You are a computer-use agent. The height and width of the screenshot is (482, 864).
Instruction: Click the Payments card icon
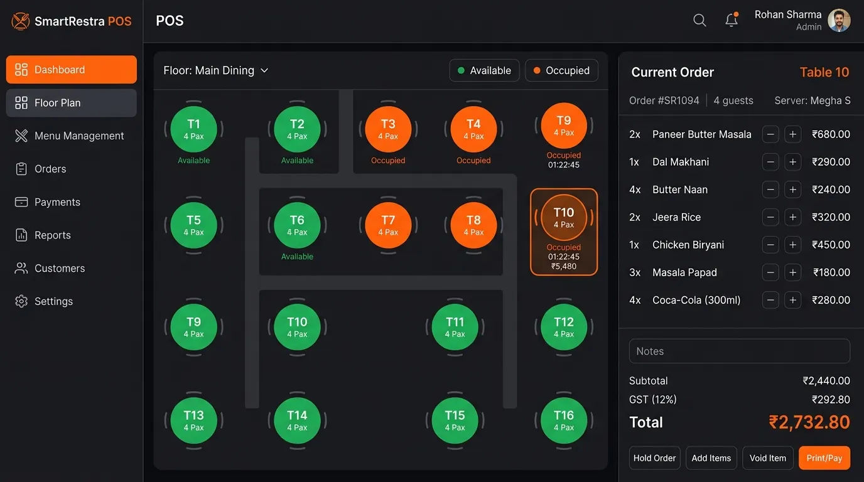[x=21, y=202]
